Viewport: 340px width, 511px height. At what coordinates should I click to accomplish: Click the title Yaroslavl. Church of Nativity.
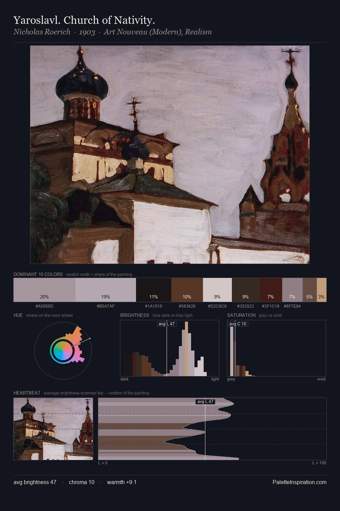(x=84, y=20)
